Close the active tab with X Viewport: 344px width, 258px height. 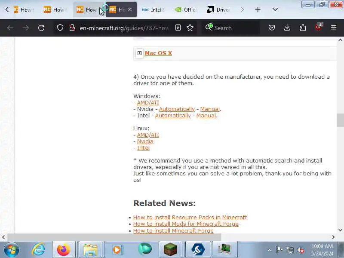click(130, 9)
